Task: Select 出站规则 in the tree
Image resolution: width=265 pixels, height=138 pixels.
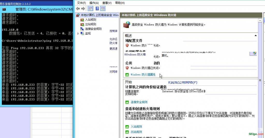Action: (x=91, y=24)
